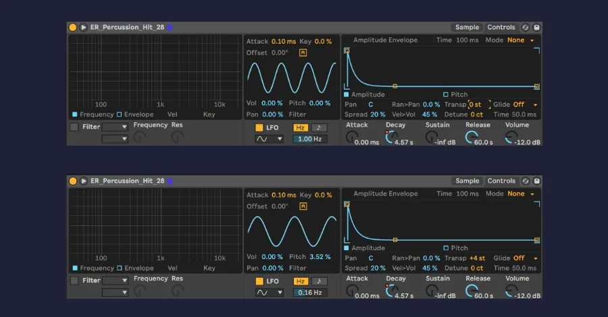Image resolution: width=608 pixels, height=317 pixels.
Task: Toggle the LFO switch beside 0.16 Hz rate
Action: click(x=259, y=281)
